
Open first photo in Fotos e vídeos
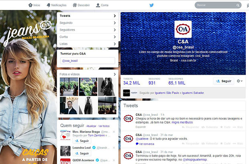(x=69, y=86)
